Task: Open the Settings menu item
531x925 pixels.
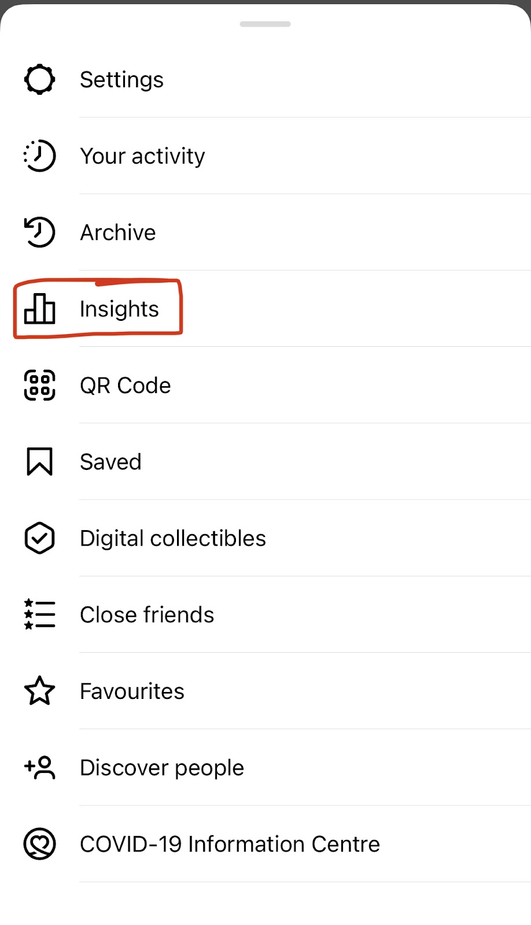Action: coord(121,80)
